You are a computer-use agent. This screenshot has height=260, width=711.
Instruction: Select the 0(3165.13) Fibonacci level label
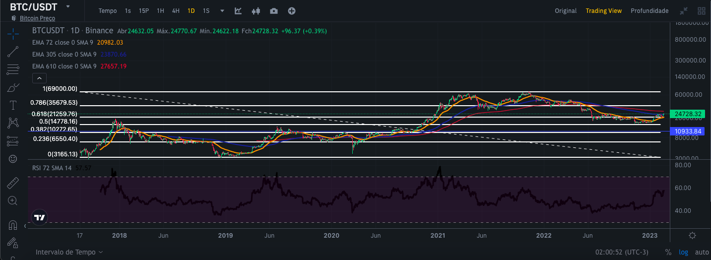[x=63, y=154]
